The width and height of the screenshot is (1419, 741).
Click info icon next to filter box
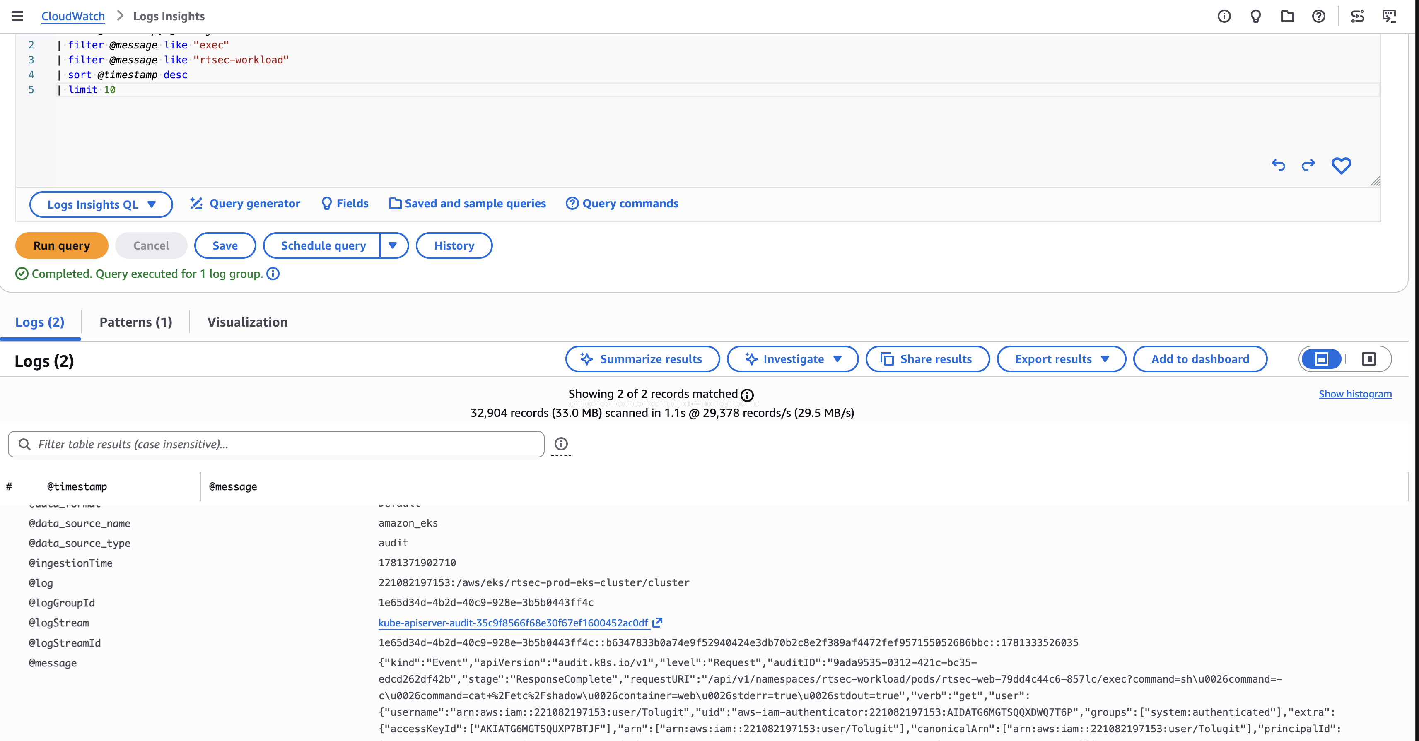point(561,444)
